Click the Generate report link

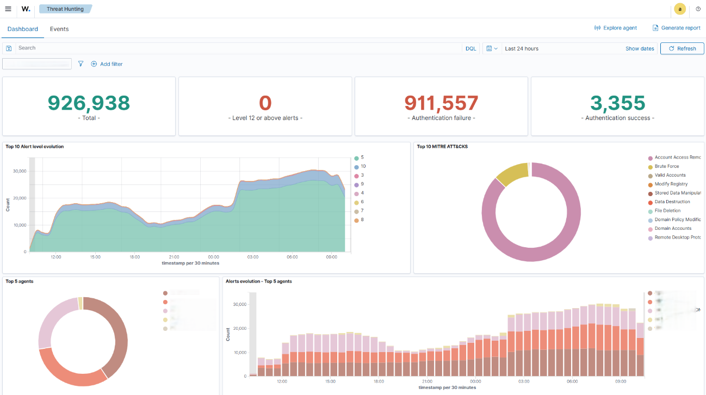coord(677,28)
